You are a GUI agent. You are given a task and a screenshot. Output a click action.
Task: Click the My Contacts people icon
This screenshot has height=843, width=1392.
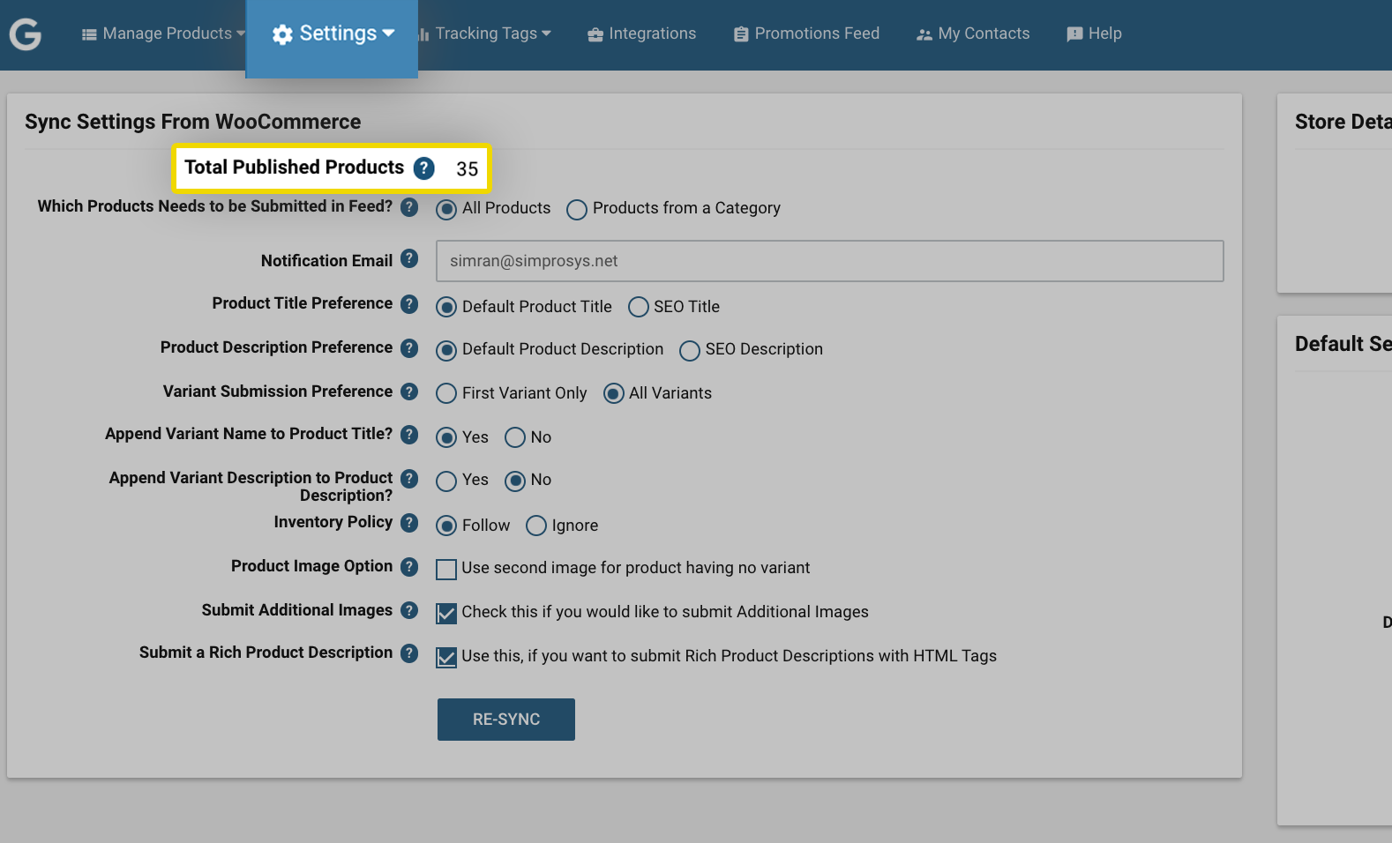point(924,34)
